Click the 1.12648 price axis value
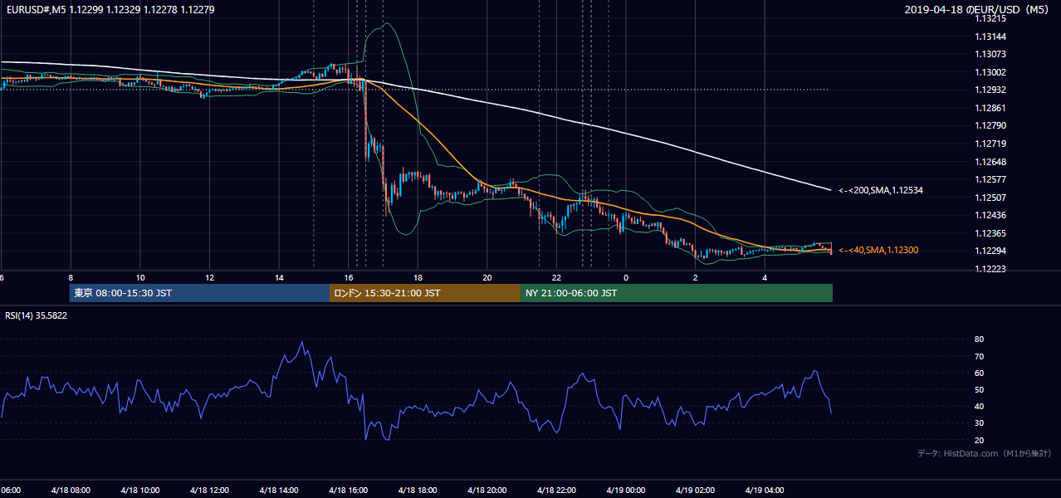 992,162
